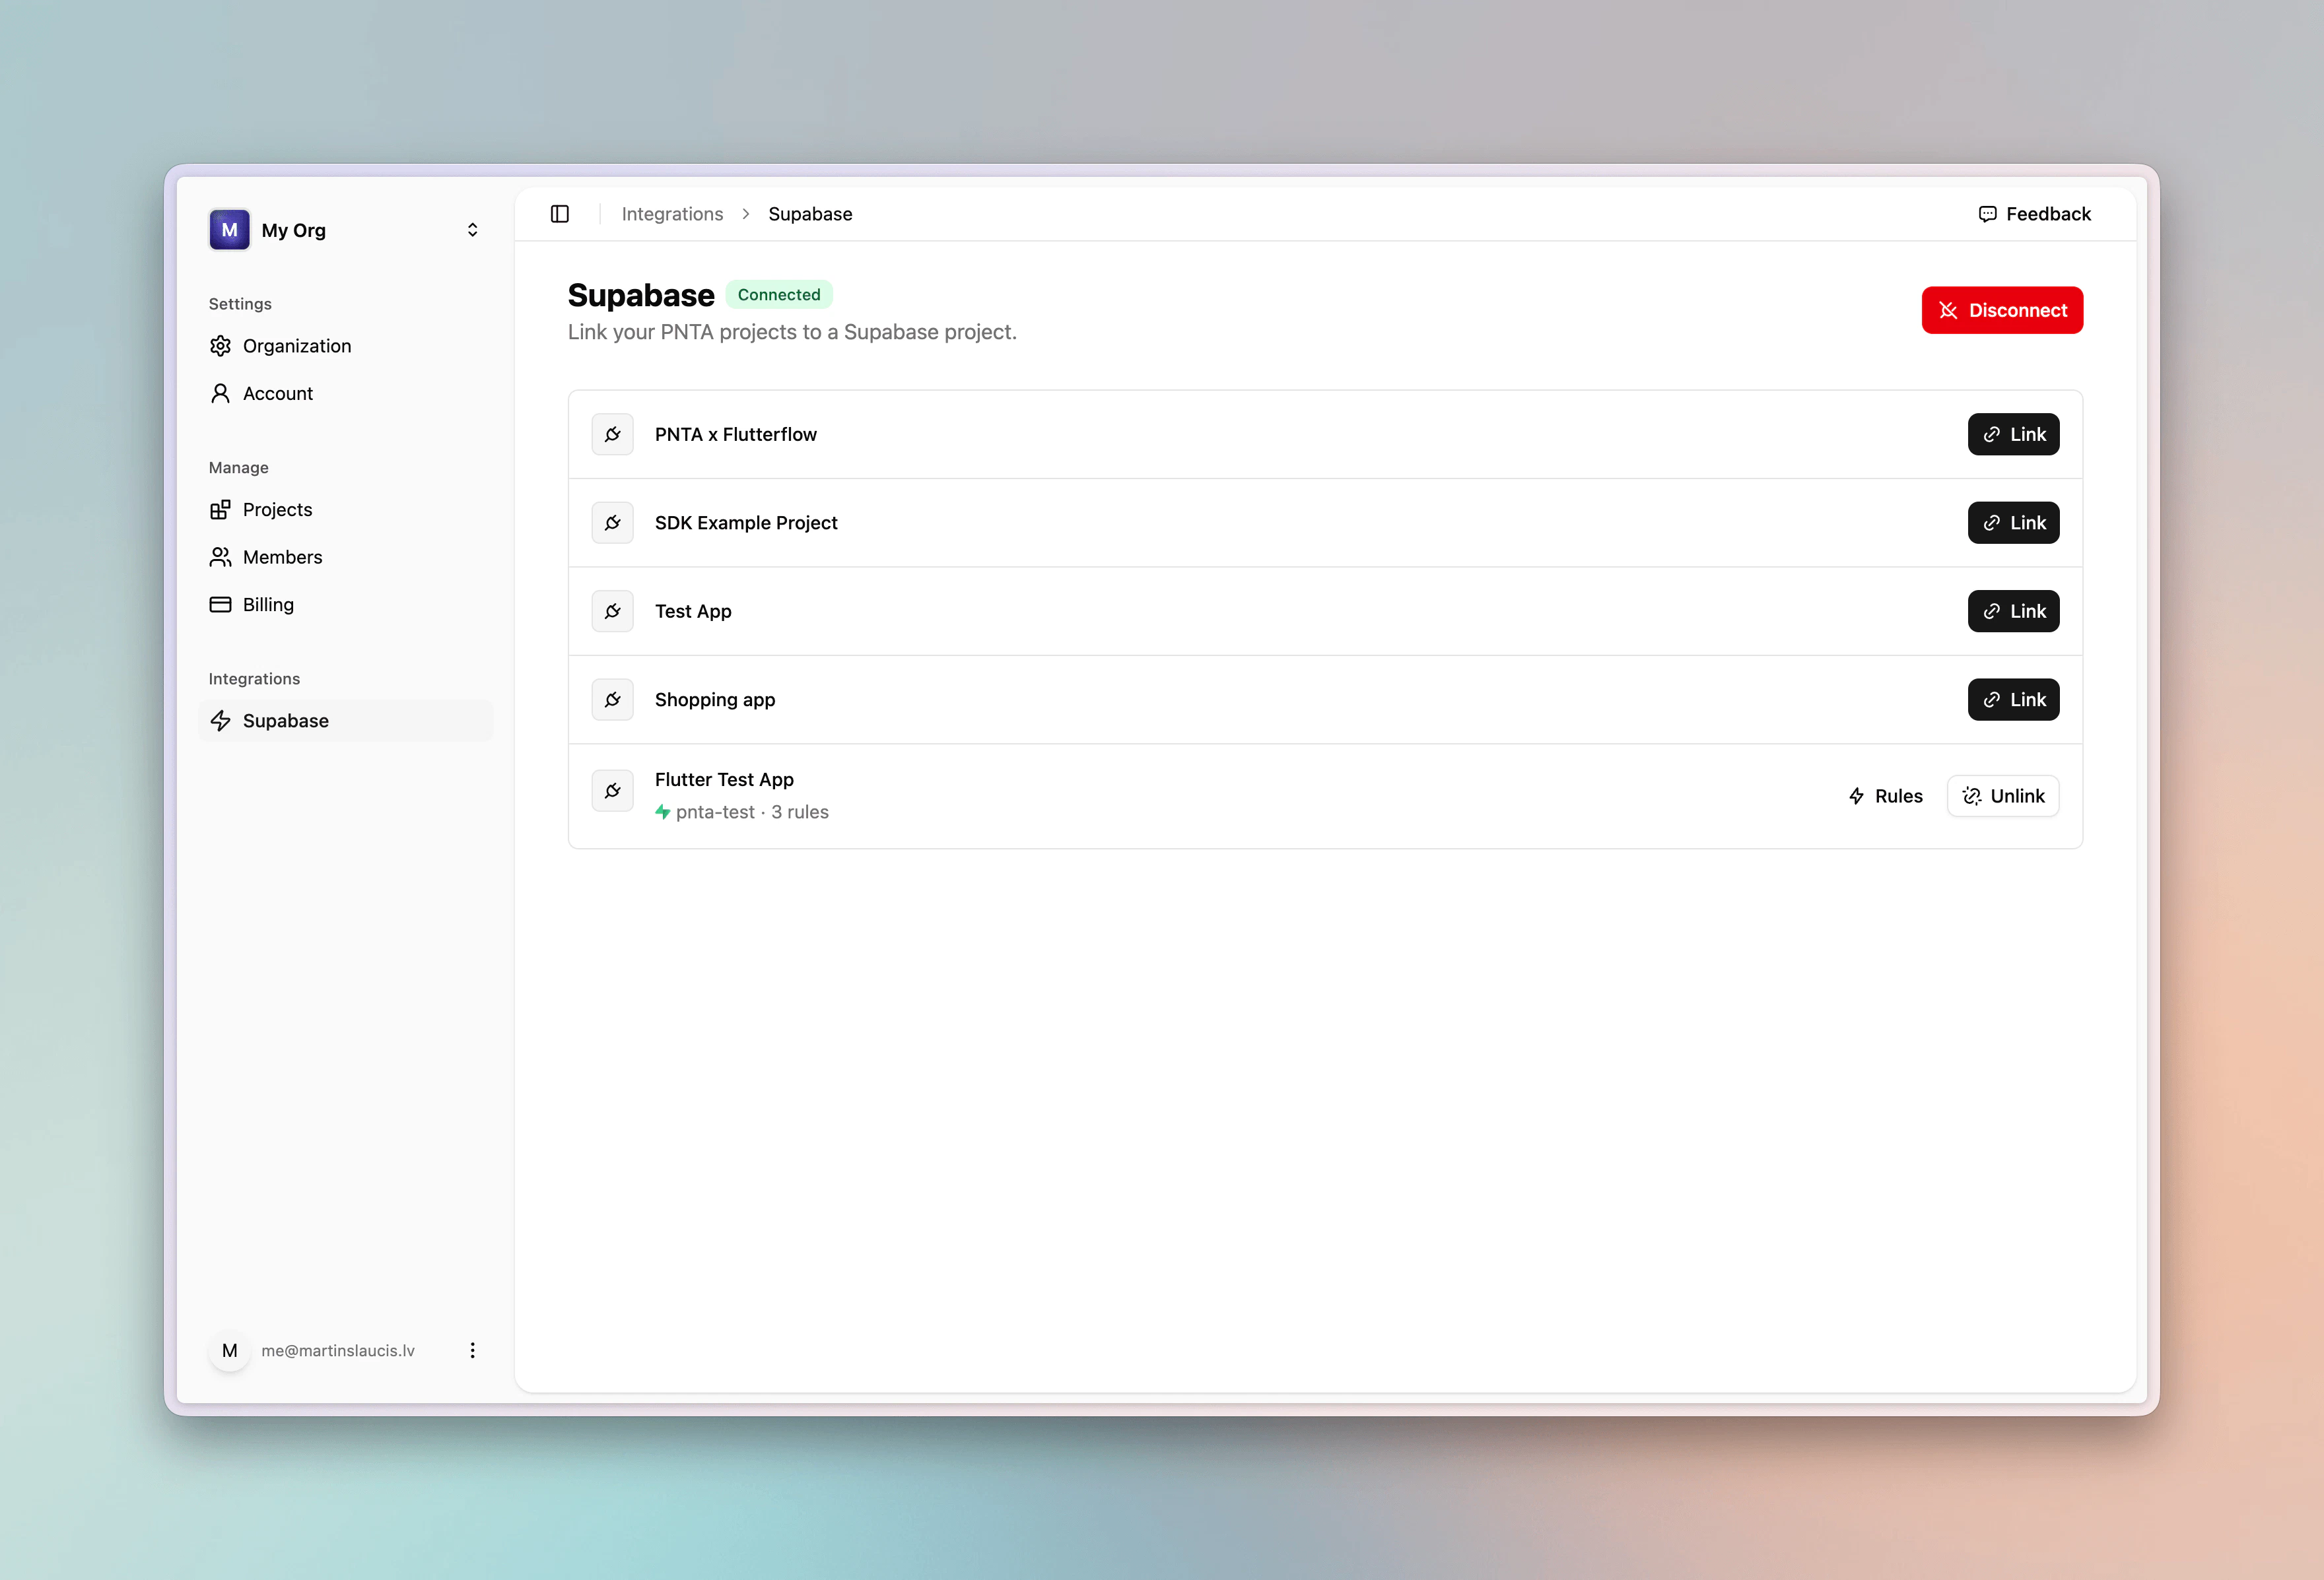Click the plug icon beside Test App

click(x=613, y=612)
